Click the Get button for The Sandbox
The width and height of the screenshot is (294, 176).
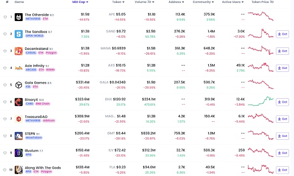coord(282,34)
